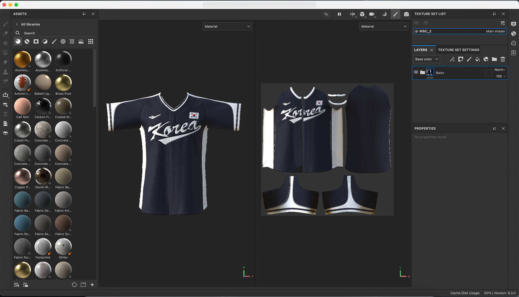Filter assets by Smart materials
Viewport: 519px width, 297px height.
coord(27,41)
